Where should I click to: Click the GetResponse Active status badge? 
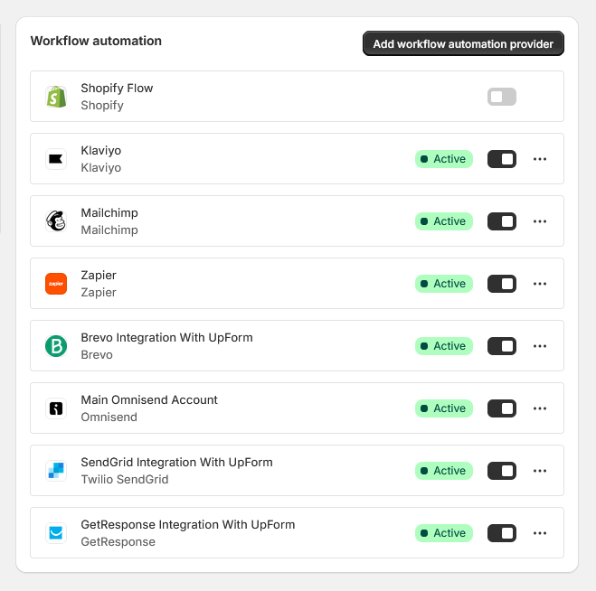coord(443,533)
